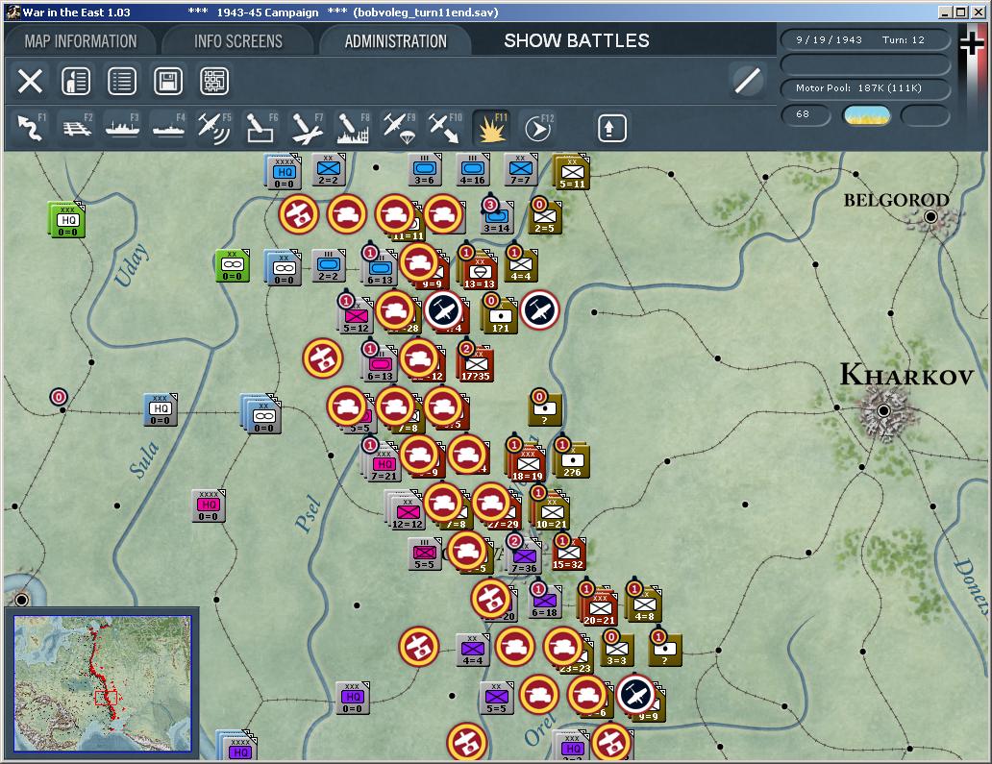Select the F8 bomb city mode icon
Image resolution: width=992 pixels, height=764 pixels.
(x=353, y=129)
